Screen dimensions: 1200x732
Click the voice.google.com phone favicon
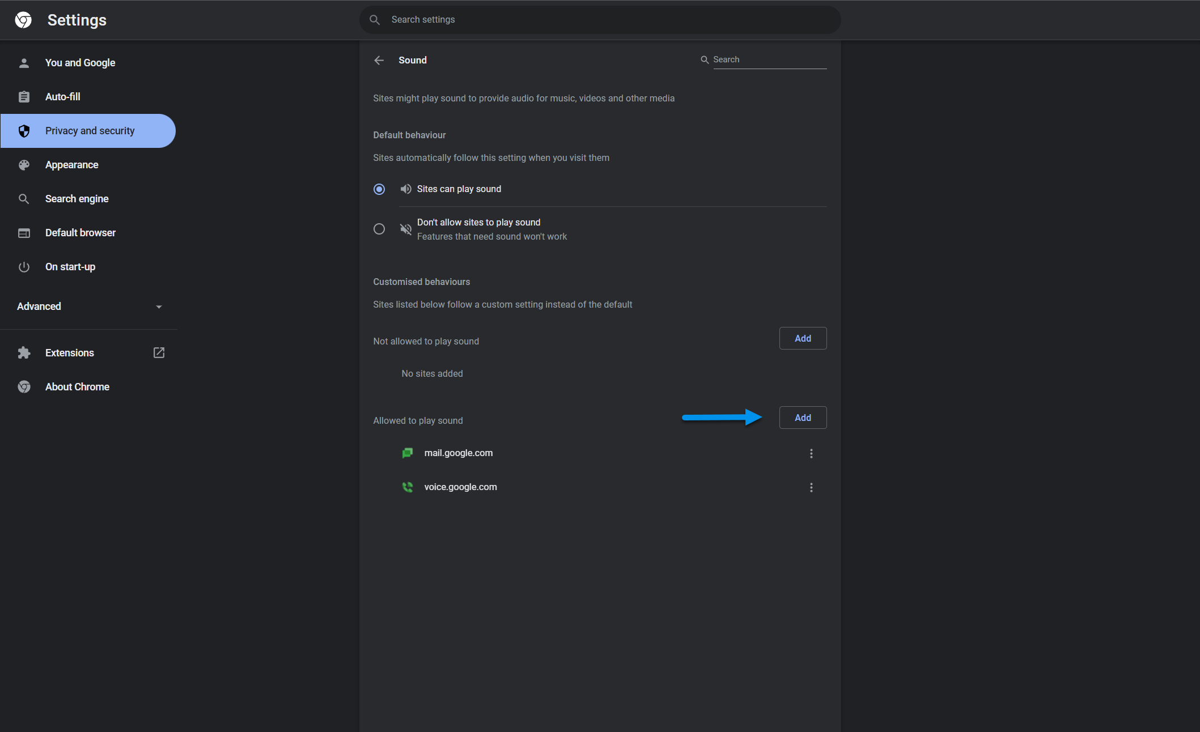407,487
